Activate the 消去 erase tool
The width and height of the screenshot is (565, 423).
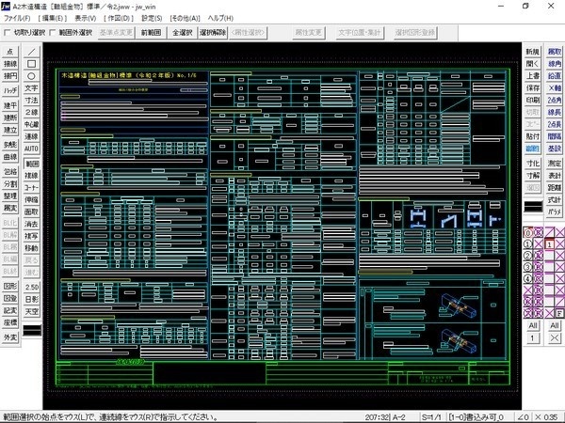tap(31, 224)
